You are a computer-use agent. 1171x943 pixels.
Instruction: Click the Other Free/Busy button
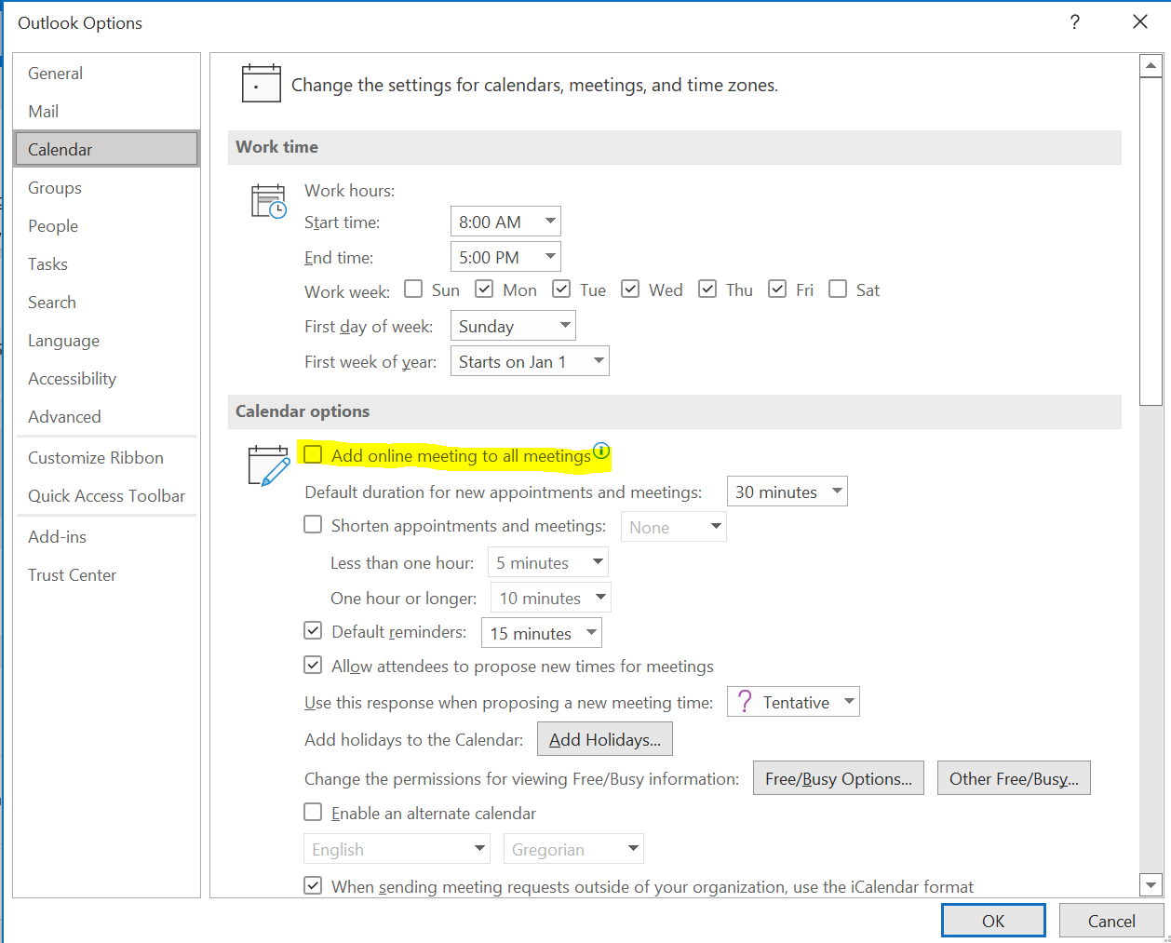[x=1014, y=778]
